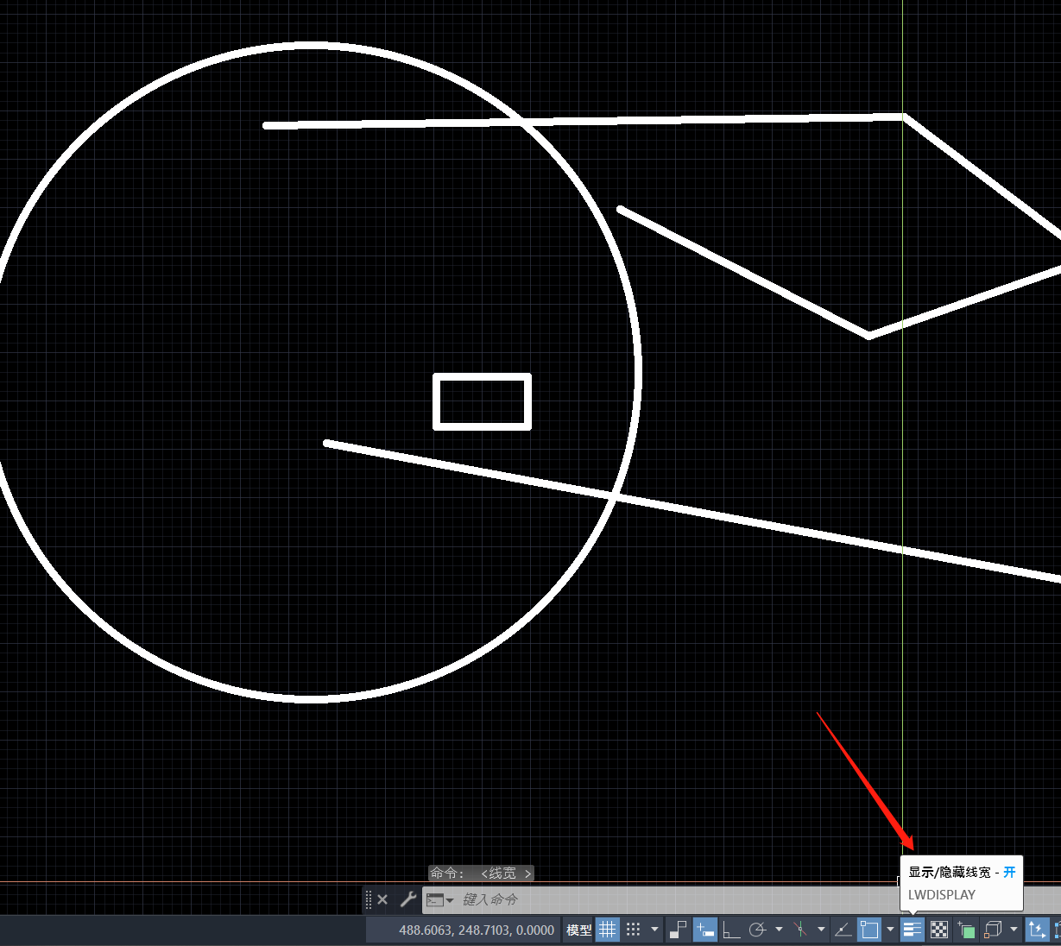Click the selection cycling icon

[x=967, y=930]
